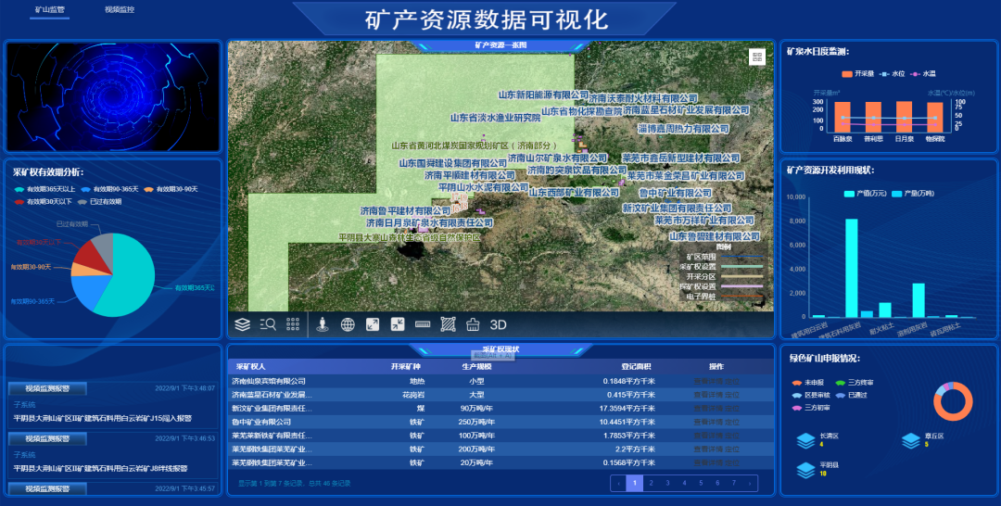
Task: Click the 鲁中矿业有限公司 map label
Action: [676, 193]
